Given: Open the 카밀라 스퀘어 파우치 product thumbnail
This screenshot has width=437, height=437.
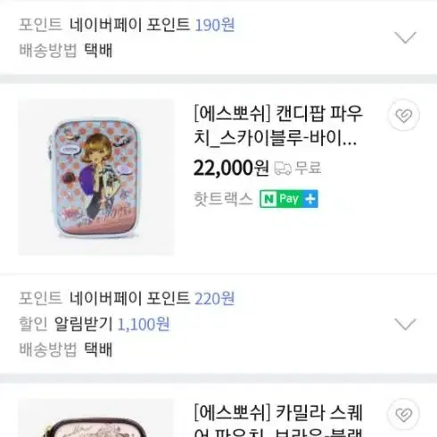Looking at the screenshot, I should 96,418.
